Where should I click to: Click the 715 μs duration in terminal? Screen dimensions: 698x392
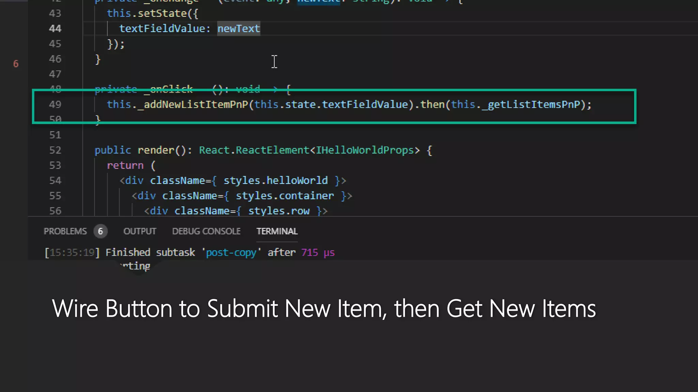tap(318, 252)
